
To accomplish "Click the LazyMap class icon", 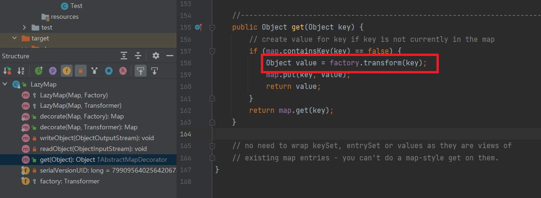I will 16,84.
